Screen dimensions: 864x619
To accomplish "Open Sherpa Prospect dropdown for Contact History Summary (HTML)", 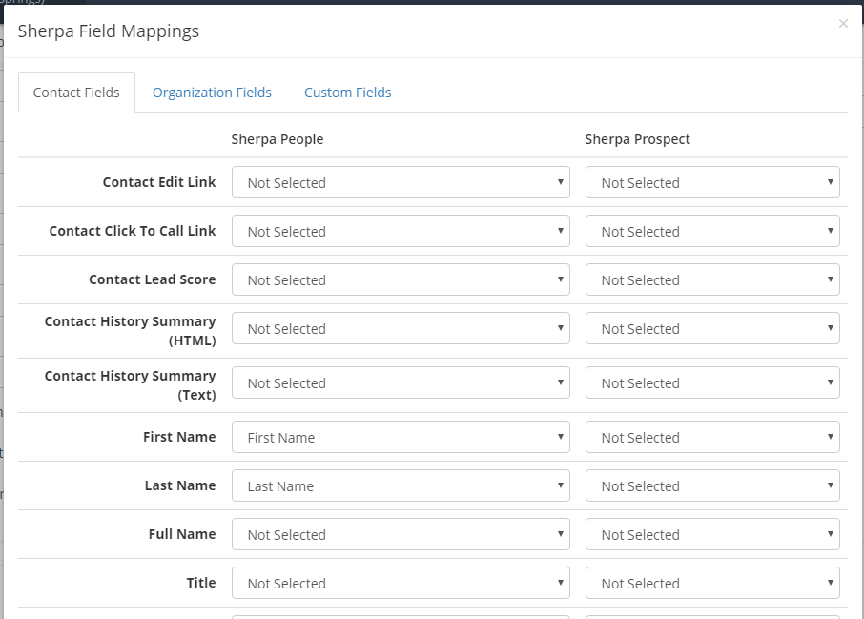I will [712, 328].
